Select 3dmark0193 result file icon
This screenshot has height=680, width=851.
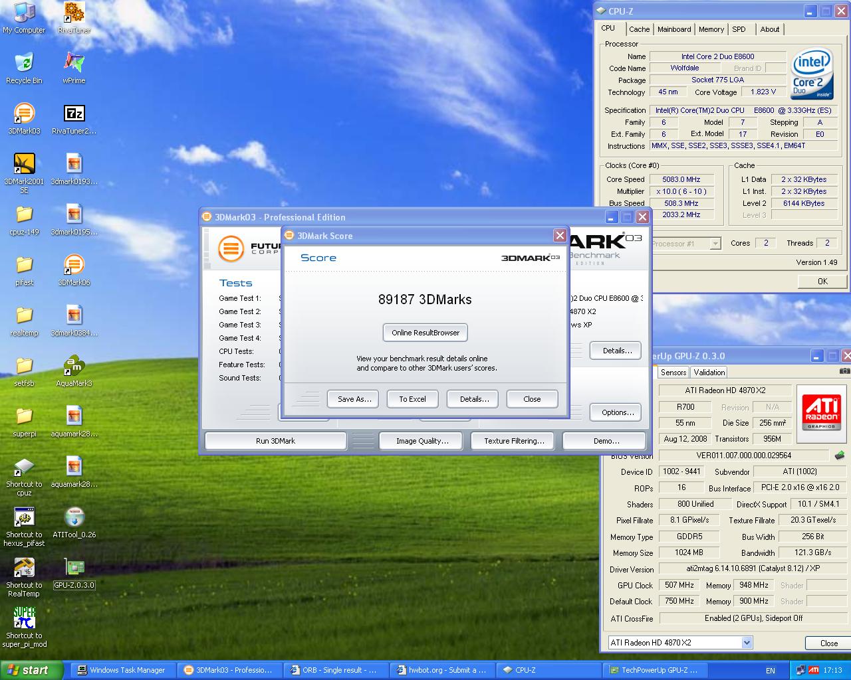pyautogui.click(x=74, y=169)
